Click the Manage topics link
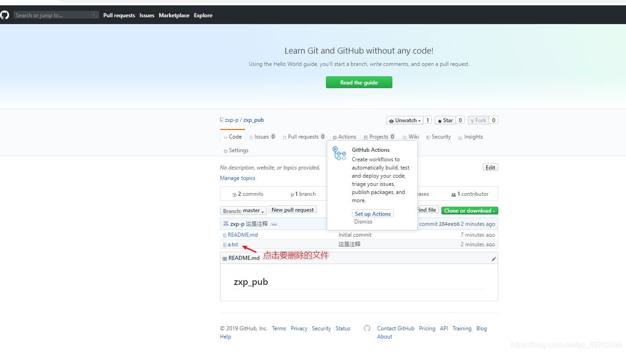The height and width of the screenshot is (353, 626). pyautogui.click(x=238, y=178)
